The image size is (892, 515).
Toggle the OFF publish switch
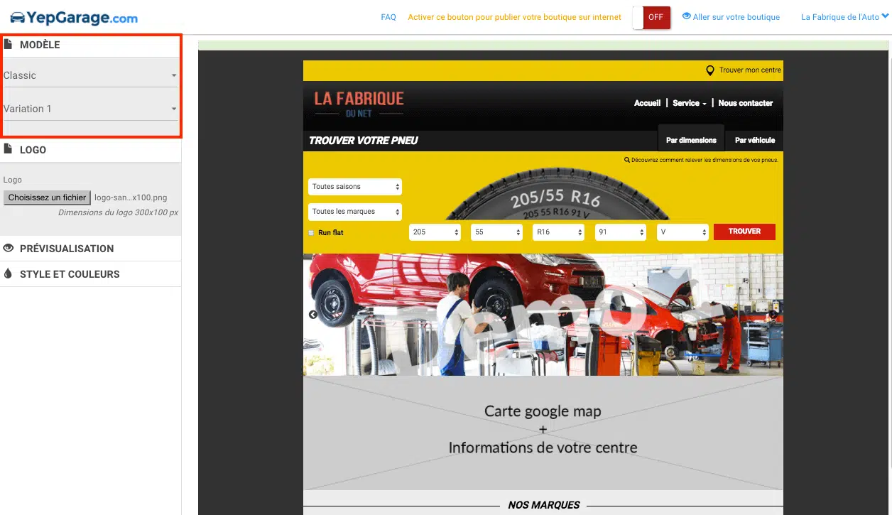(651, 18)
